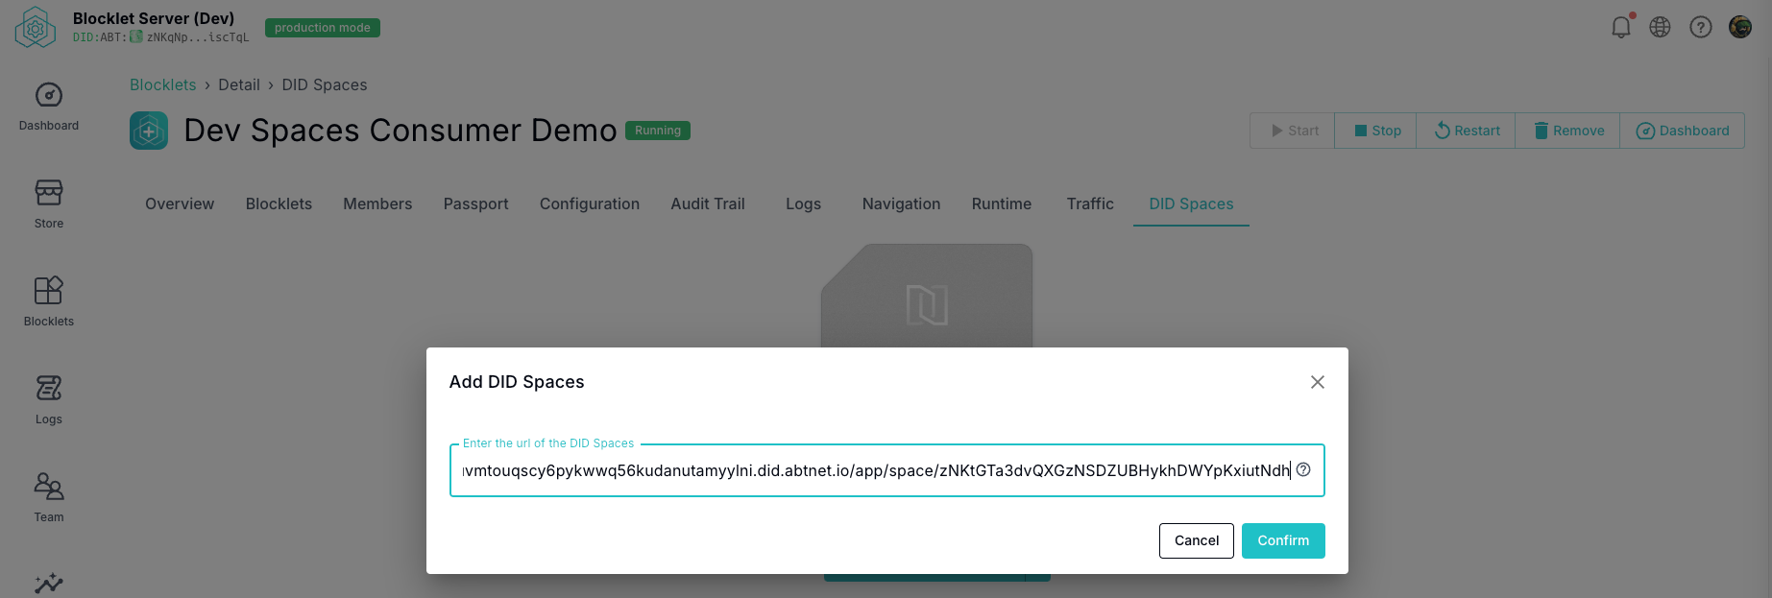Close the Add DID Spaces dialog
The width and height of the screenshot is (1772, 598).
point(1318,382)
